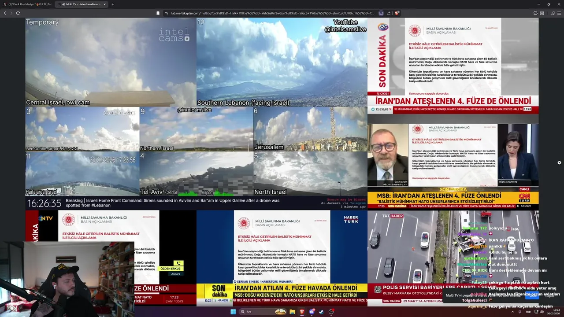564x317 pixels.
Task: Click the volume speaker icon in tray
Action: coord(542,312)
